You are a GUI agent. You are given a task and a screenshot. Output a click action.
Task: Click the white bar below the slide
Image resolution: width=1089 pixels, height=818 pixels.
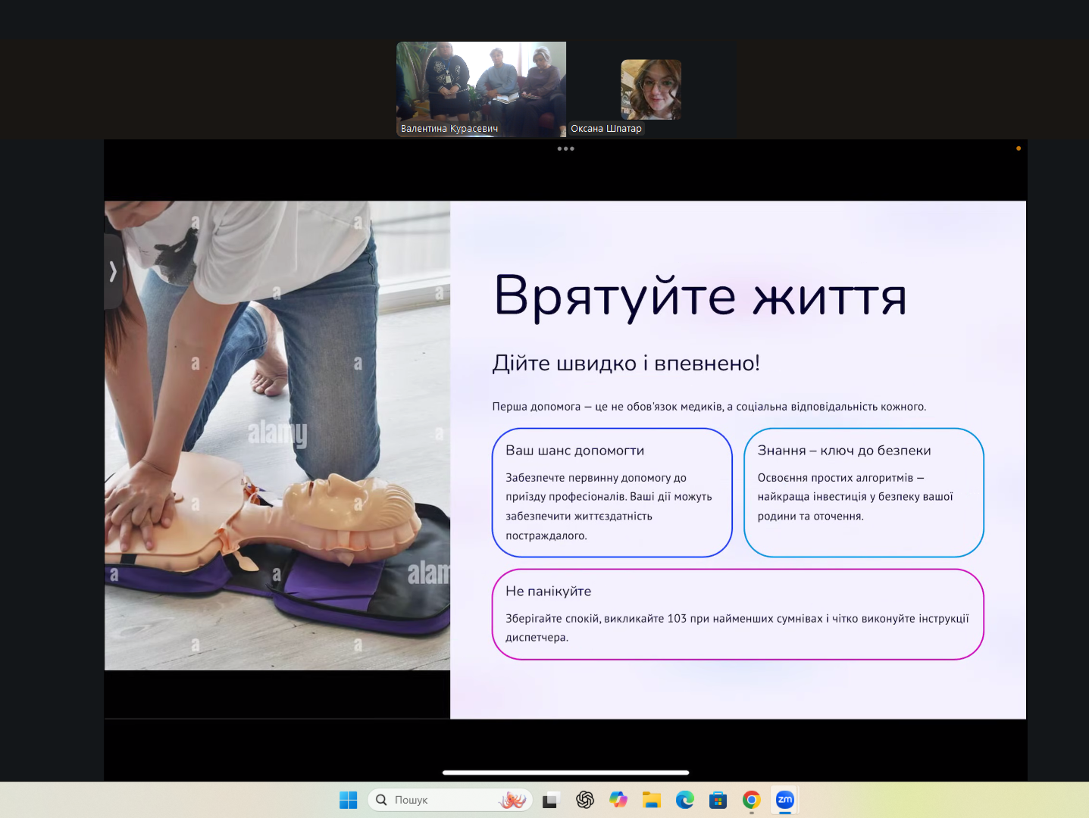tap(565, 773)
